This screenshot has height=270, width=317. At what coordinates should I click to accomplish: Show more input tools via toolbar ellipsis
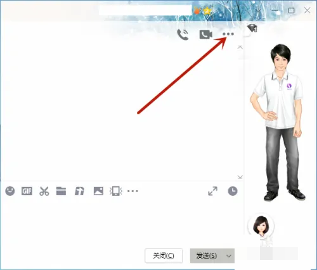(133, 191)
